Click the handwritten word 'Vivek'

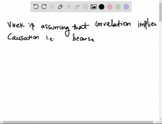coord(16,25)
